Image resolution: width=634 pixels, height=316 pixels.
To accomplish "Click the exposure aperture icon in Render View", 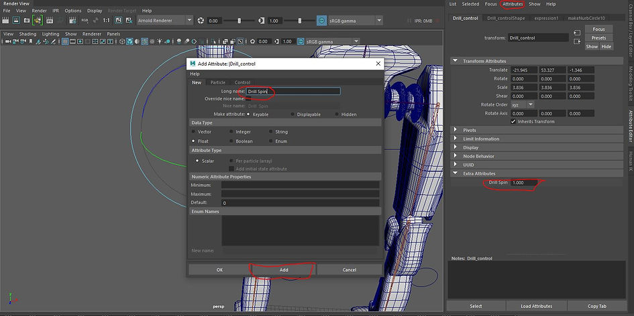I will click(201, 21).
